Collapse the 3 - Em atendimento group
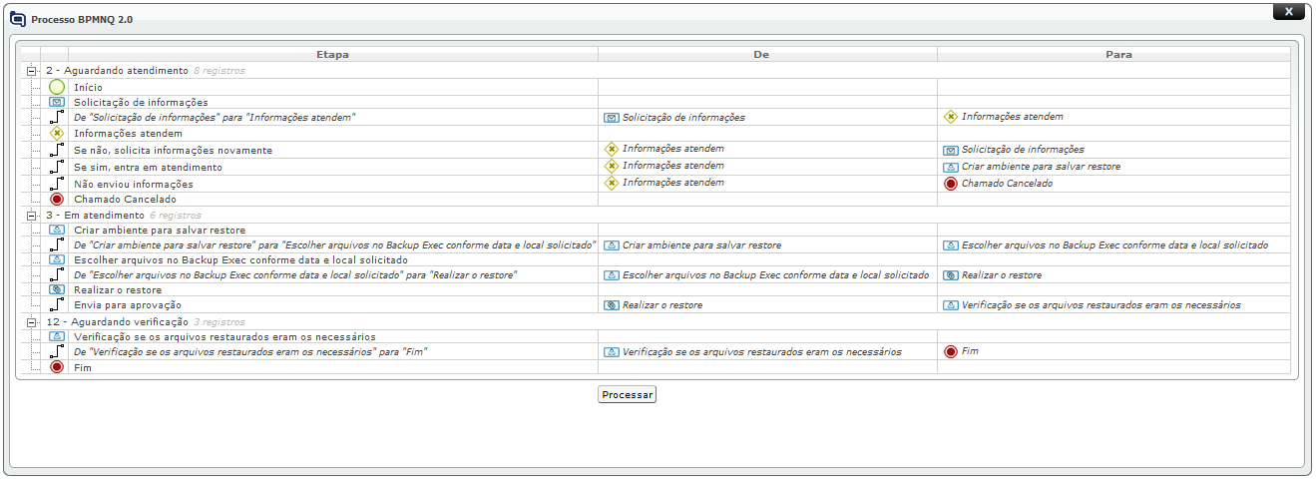This screenshot has width=1316, height=479. click(31, 215)
